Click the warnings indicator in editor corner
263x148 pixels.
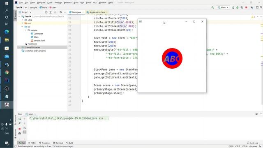point(253,17)
